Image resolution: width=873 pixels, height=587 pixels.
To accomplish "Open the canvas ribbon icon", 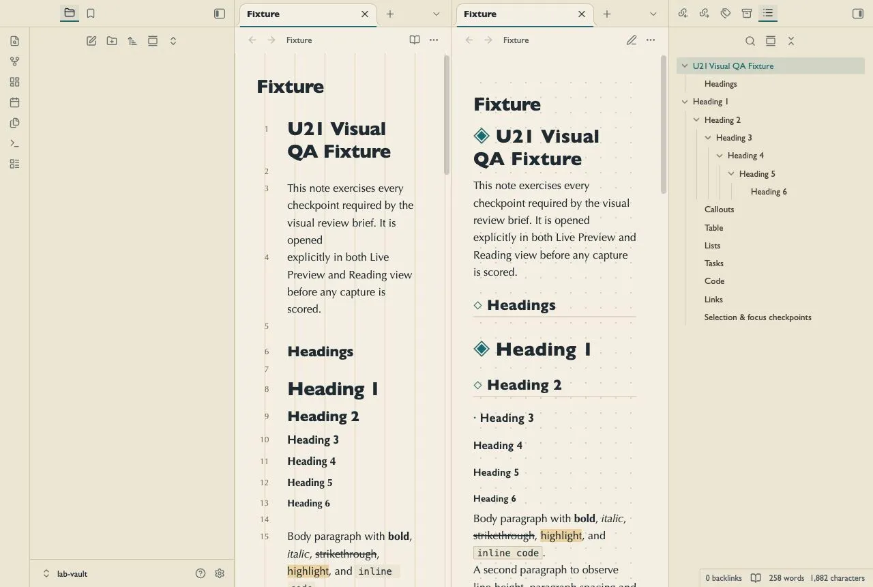I will pyautogui.click(x=15, y=82).
